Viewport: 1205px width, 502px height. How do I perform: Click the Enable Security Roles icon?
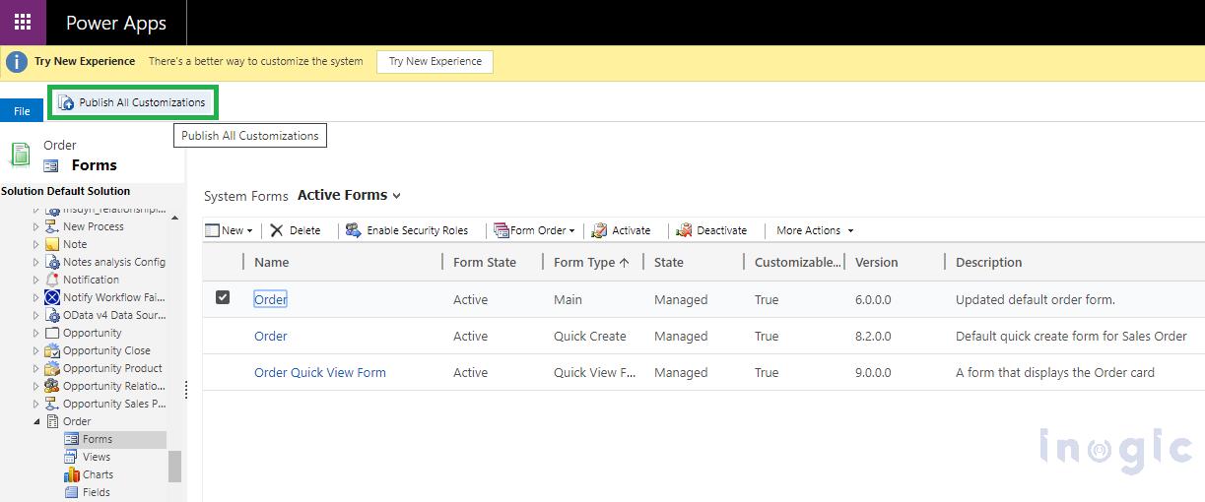click(x=353, y=230)
